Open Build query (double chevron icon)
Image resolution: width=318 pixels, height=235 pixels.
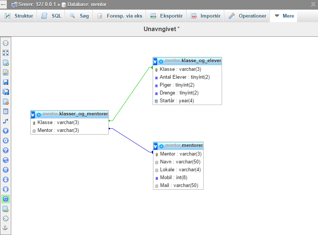6,219
